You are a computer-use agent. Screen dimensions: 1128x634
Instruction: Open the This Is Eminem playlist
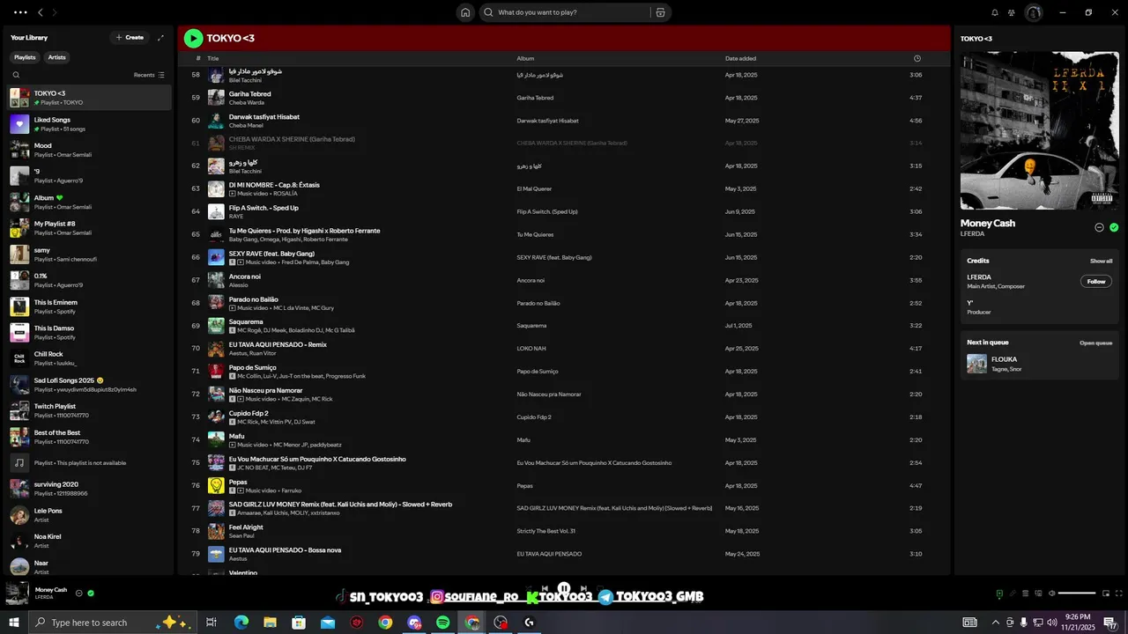88,306
